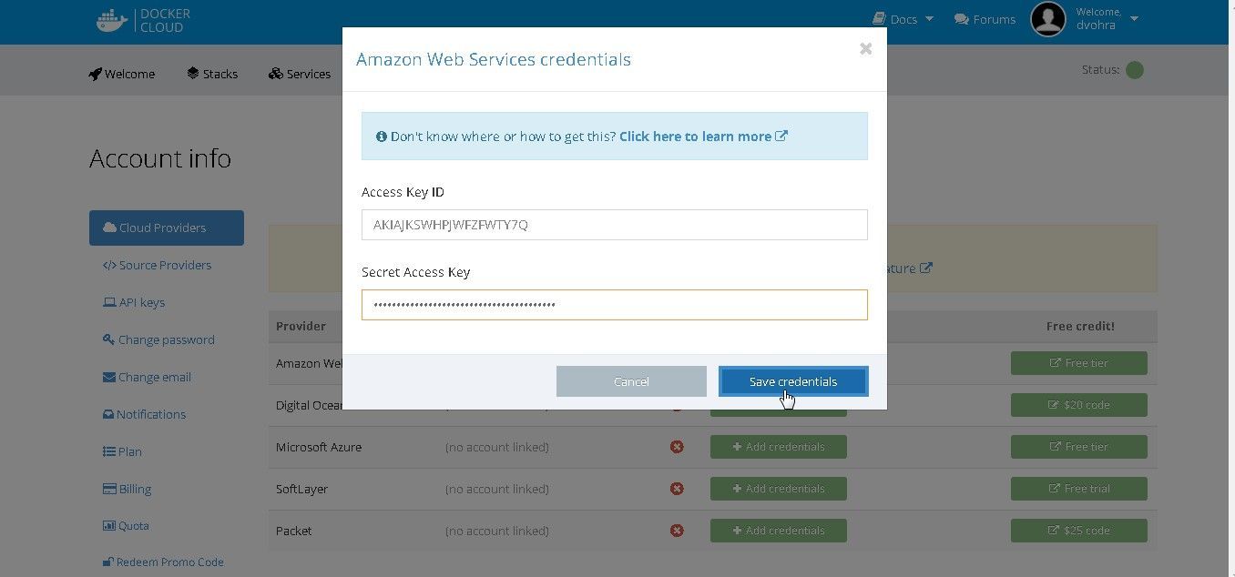
Task: Expand the Docs dropdown menu
Action: click(903, 19)
